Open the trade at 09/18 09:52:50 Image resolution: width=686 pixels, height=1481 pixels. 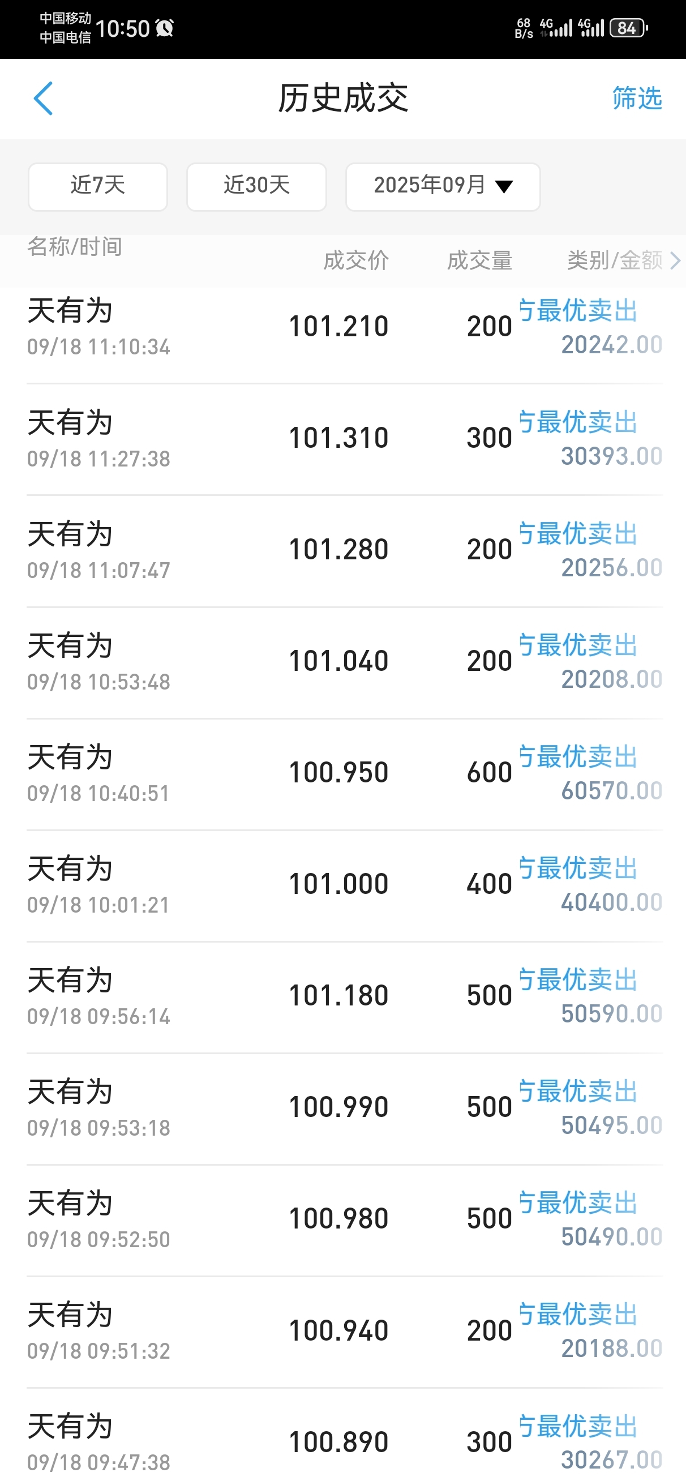[x=345, y=1220]
